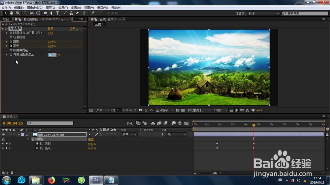
Task: Toggle region of interest icon
Action: pos(118,110)
